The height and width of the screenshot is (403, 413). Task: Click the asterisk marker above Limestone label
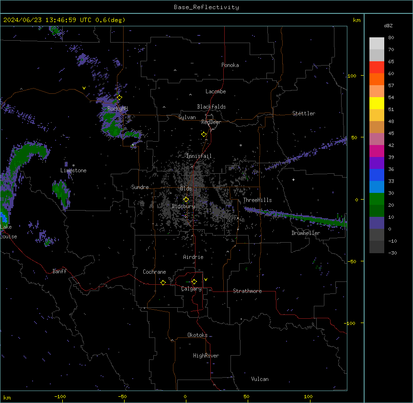[73, 166]
